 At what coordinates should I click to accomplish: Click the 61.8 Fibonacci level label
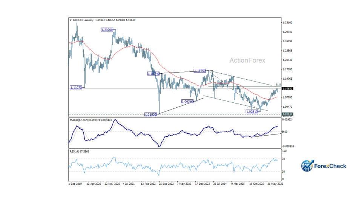[x=278, y=85]
